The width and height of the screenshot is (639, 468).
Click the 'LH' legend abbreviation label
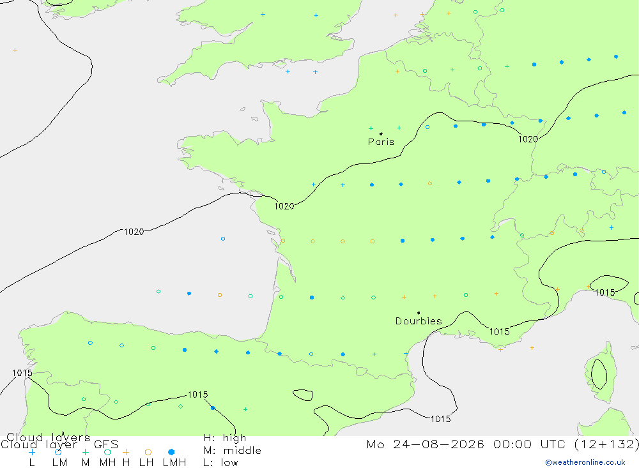pyautogui.click(x=146, y=463)
